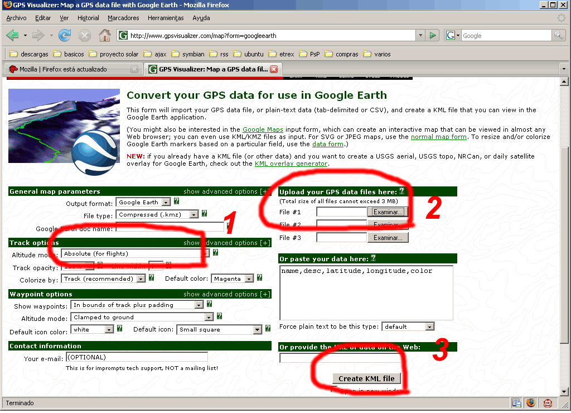Open the compras bookmark folder
The height and width of the screenshot is (413, 571).
[342, 54]
